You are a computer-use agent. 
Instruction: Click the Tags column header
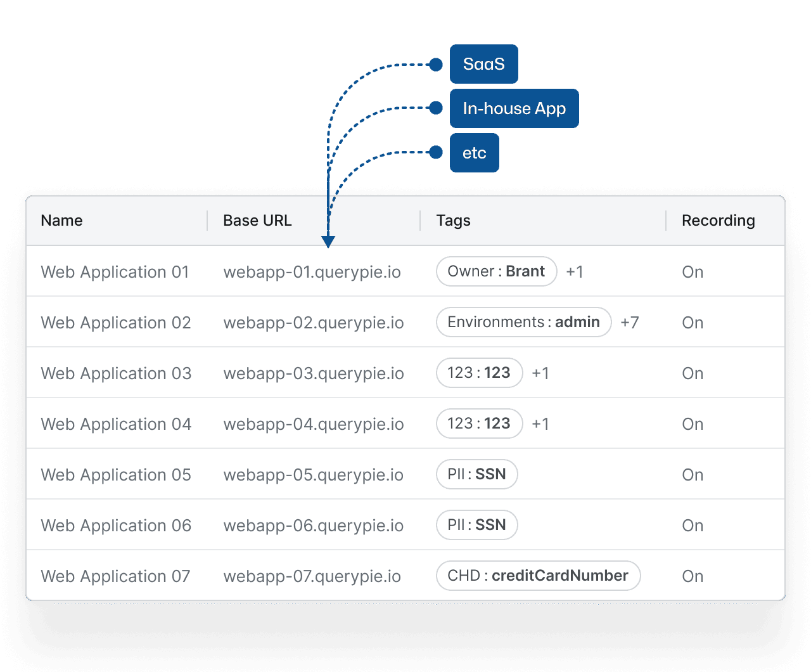click(453, 221)
